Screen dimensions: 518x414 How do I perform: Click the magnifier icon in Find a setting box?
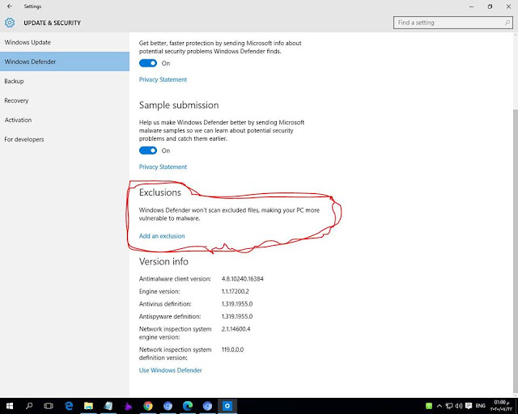507,23
